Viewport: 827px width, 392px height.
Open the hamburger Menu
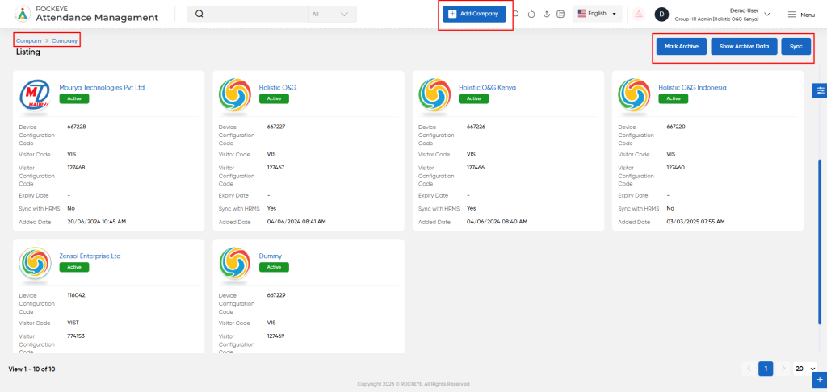pos(801,15)
